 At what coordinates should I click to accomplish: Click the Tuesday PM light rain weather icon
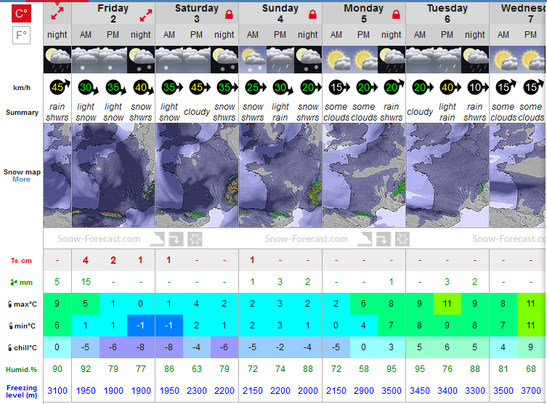point(447,60)
